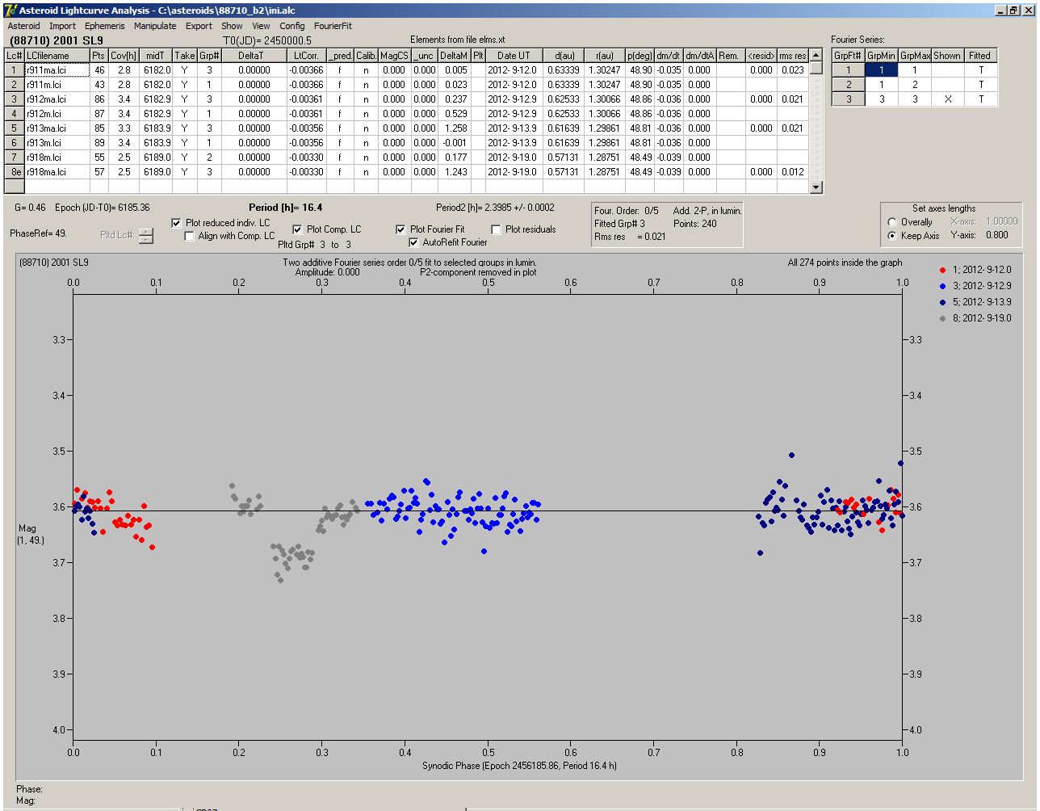Open the Show menu
Image resolution: width=1040 pixels, height=811 pixels.
(x=232, y=26)
